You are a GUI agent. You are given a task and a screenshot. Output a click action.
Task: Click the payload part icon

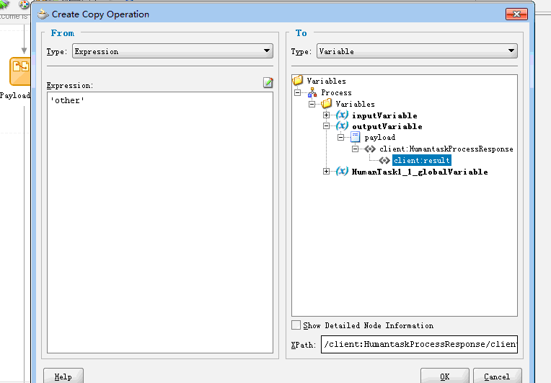(x=356, y=137)
